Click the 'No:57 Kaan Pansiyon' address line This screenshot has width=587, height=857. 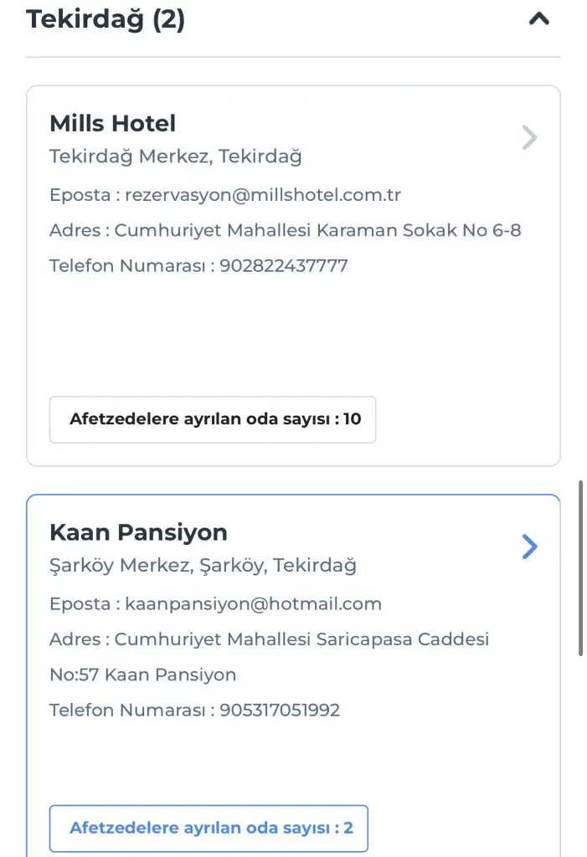click(143, 675)
